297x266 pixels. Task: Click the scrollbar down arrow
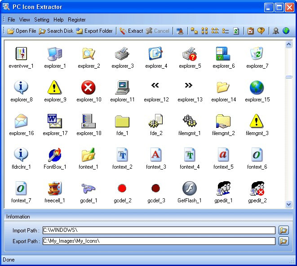pos(288,205)
